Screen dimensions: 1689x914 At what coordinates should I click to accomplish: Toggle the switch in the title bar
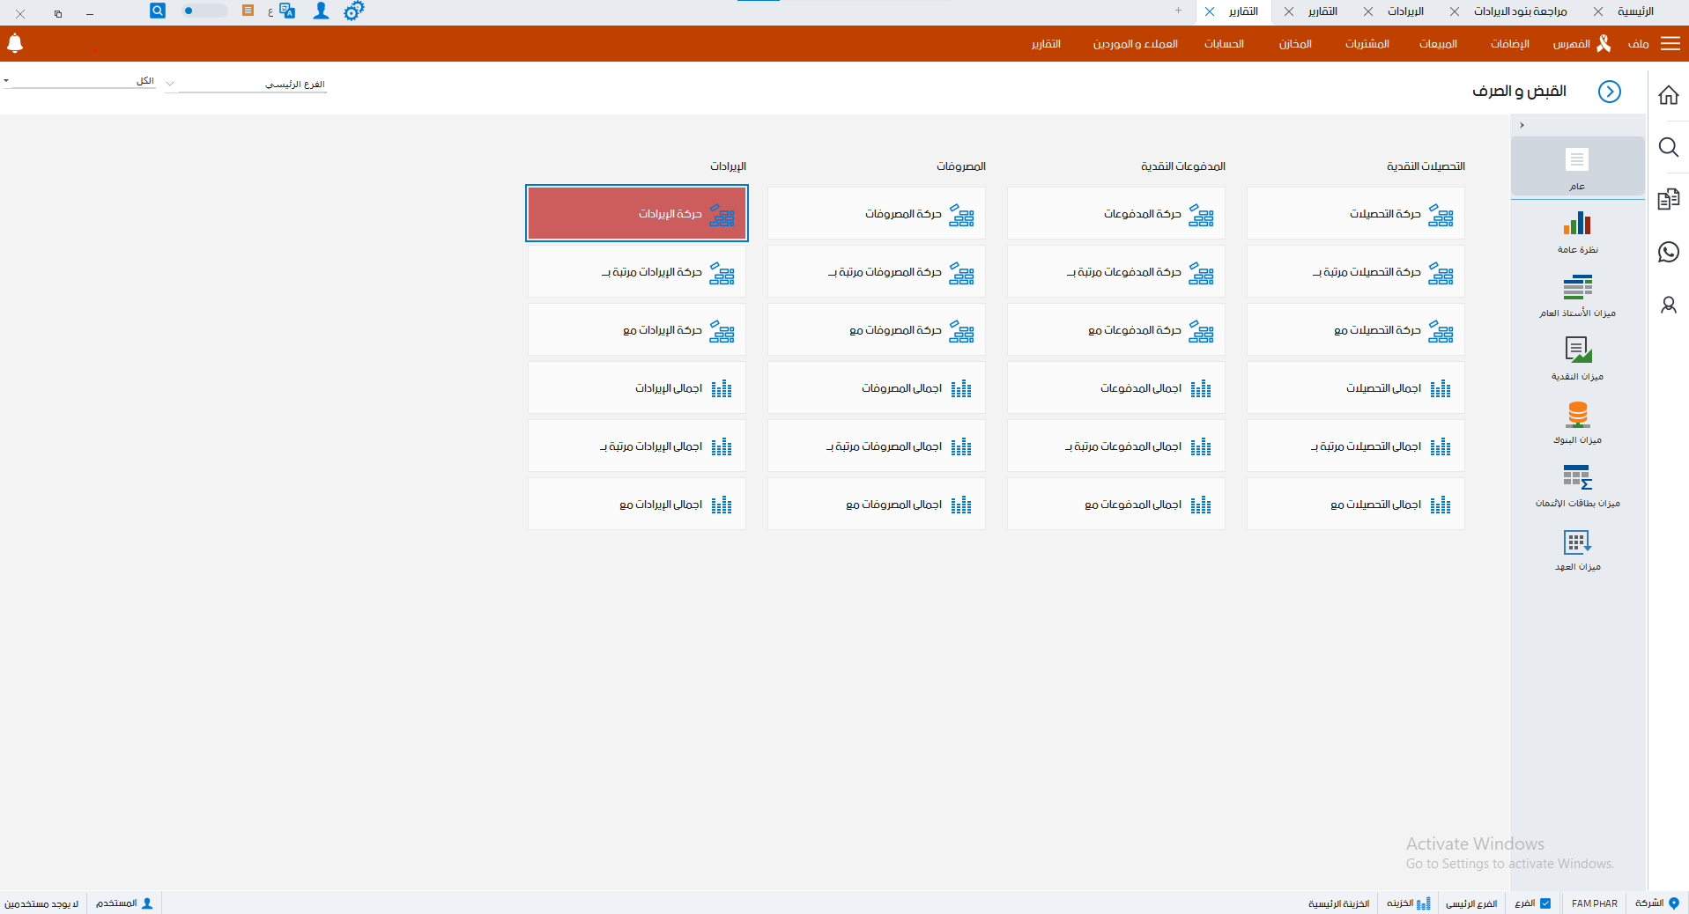[x=204, y=11]
